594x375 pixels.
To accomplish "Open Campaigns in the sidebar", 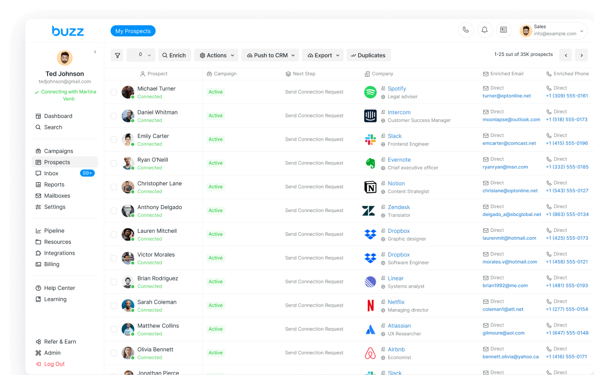I will [58, 151].
